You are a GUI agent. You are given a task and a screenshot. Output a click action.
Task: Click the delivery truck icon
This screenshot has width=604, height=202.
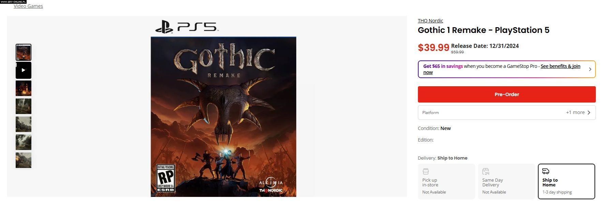[546, 171]
